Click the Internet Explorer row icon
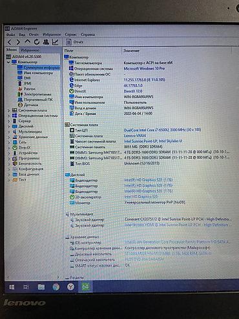The width and height of the screenshot is (239, 319). point(72,80)
